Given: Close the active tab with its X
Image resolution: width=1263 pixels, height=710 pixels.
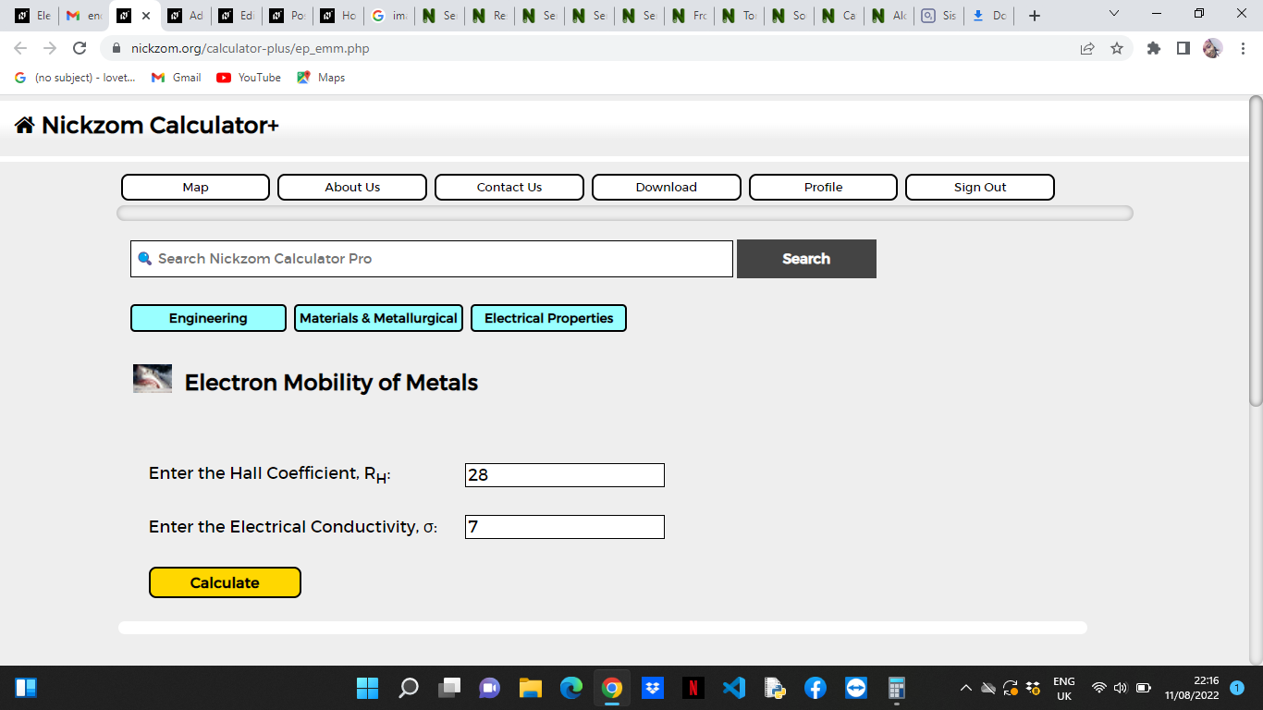Looking at the screenshot, I should (145, 16).
